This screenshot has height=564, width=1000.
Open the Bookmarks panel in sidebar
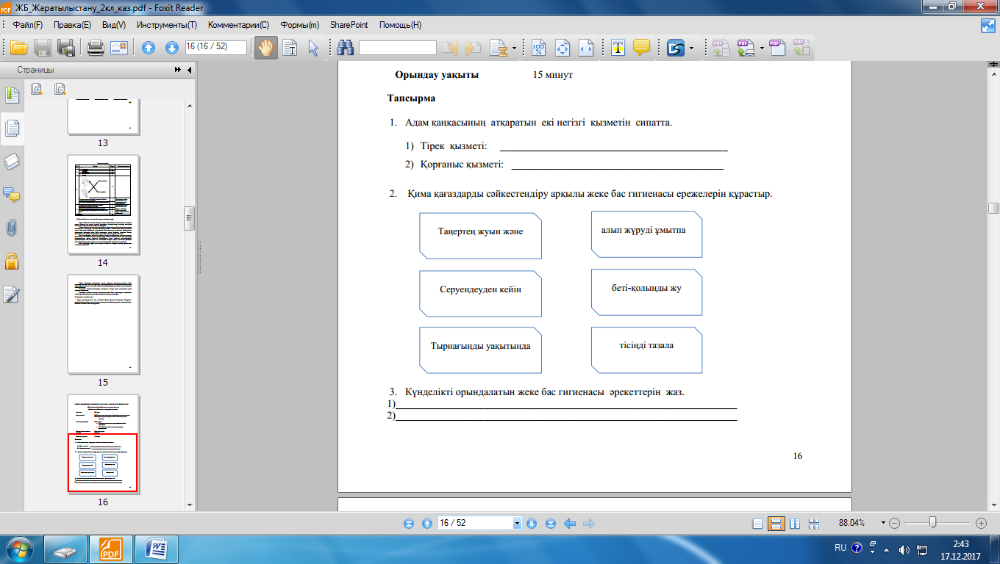click(x=12, y=95)
